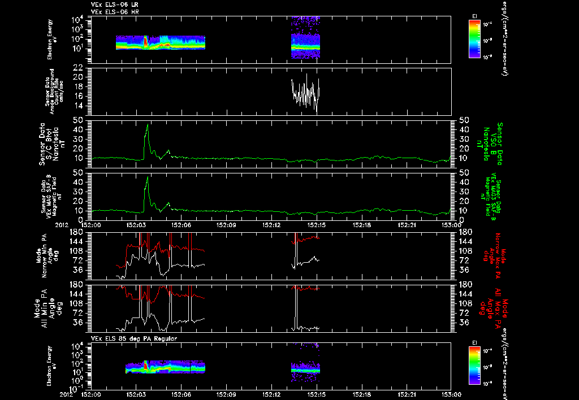The image size is (579, 400).
Task: Click the red flux spike in the top spectrogram
Action: coord(145,42)
